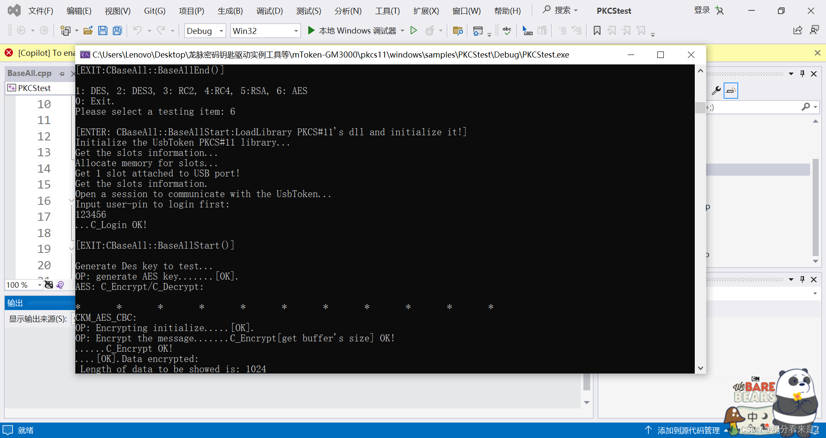Click the search magnifier in right panel
Viewport: 826px width, 438px height.
(806, 107)
